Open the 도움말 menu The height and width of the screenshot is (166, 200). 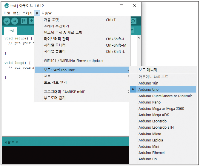47,13
